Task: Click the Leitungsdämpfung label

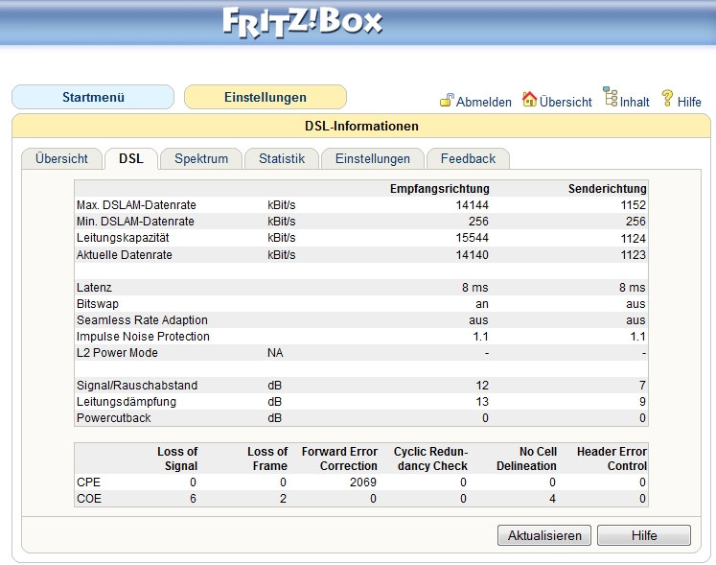Action: (x=127, y=402)
